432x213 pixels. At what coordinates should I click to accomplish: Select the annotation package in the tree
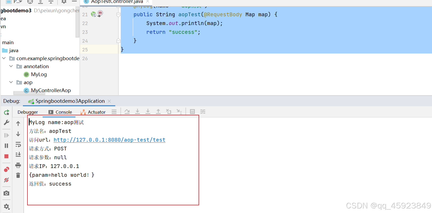pyautogui.click(x=36, y=66)
